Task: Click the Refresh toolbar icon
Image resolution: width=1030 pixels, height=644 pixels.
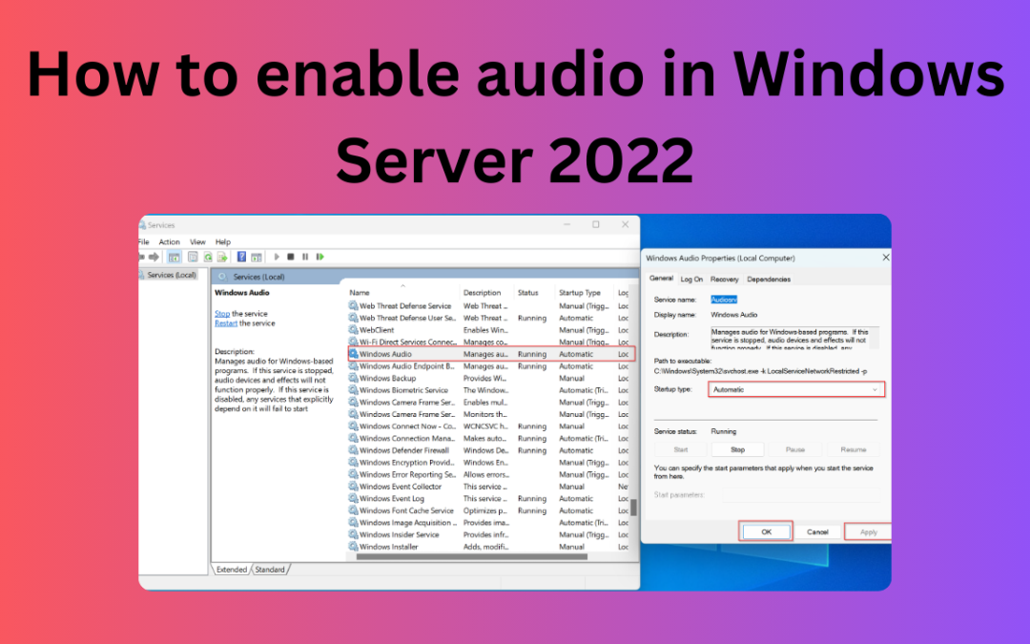Action: [x=207, y=257]
